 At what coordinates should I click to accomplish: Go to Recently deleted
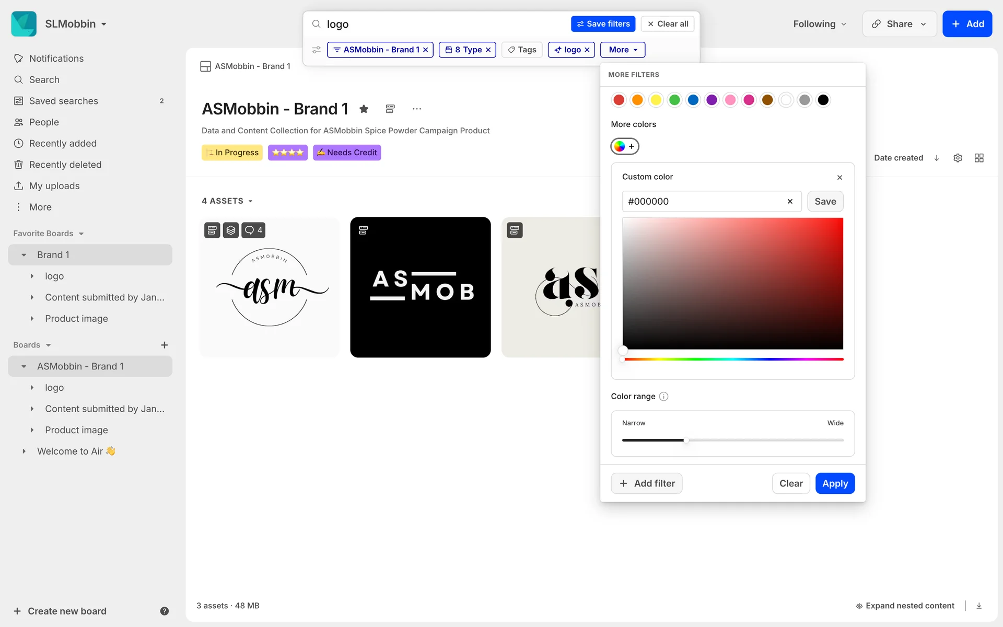pyautogui.click(x=65, y=165)
